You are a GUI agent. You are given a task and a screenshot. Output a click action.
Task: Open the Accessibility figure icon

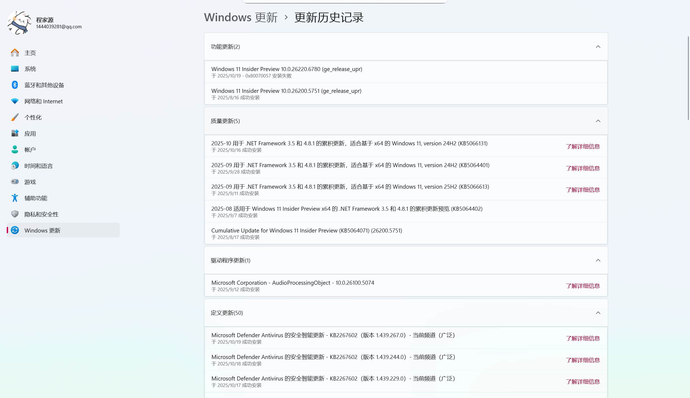[x=15, y=198]
